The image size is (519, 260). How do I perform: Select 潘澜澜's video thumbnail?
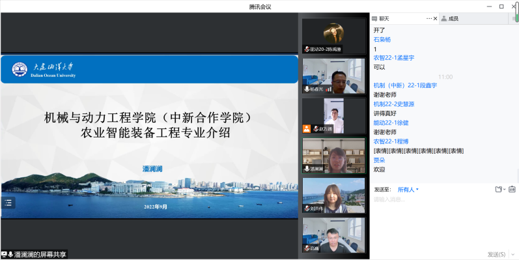333,155
